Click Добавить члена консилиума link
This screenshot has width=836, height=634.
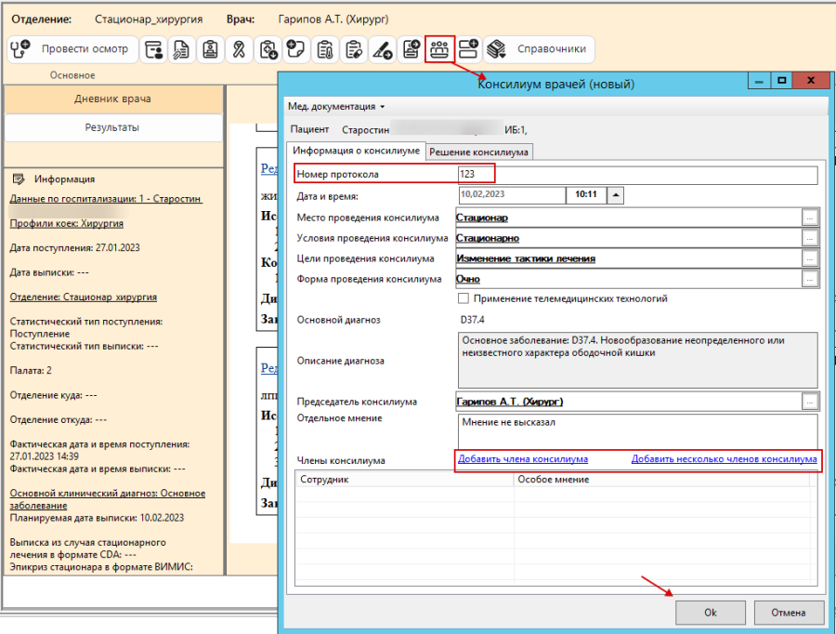(x=523, y=459)
